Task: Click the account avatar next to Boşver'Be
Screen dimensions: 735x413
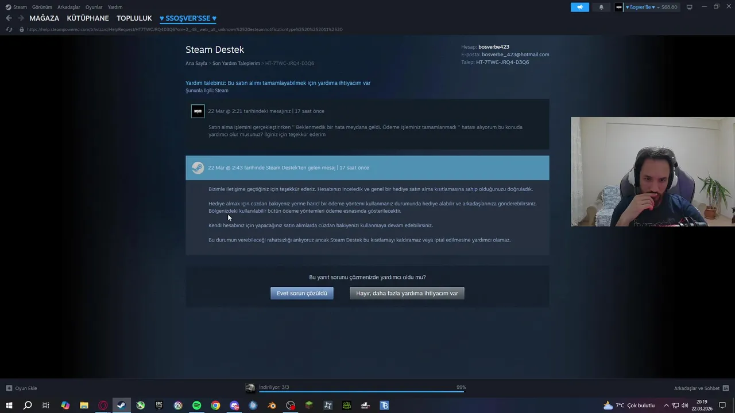Action: (x=619, y=7)
